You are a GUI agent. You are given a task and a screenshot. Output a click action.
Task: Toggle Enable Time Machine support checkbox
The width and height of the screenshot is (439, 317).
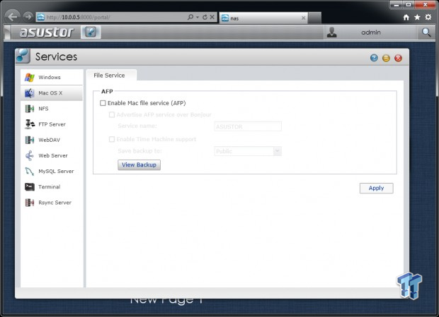coord(112,139)
